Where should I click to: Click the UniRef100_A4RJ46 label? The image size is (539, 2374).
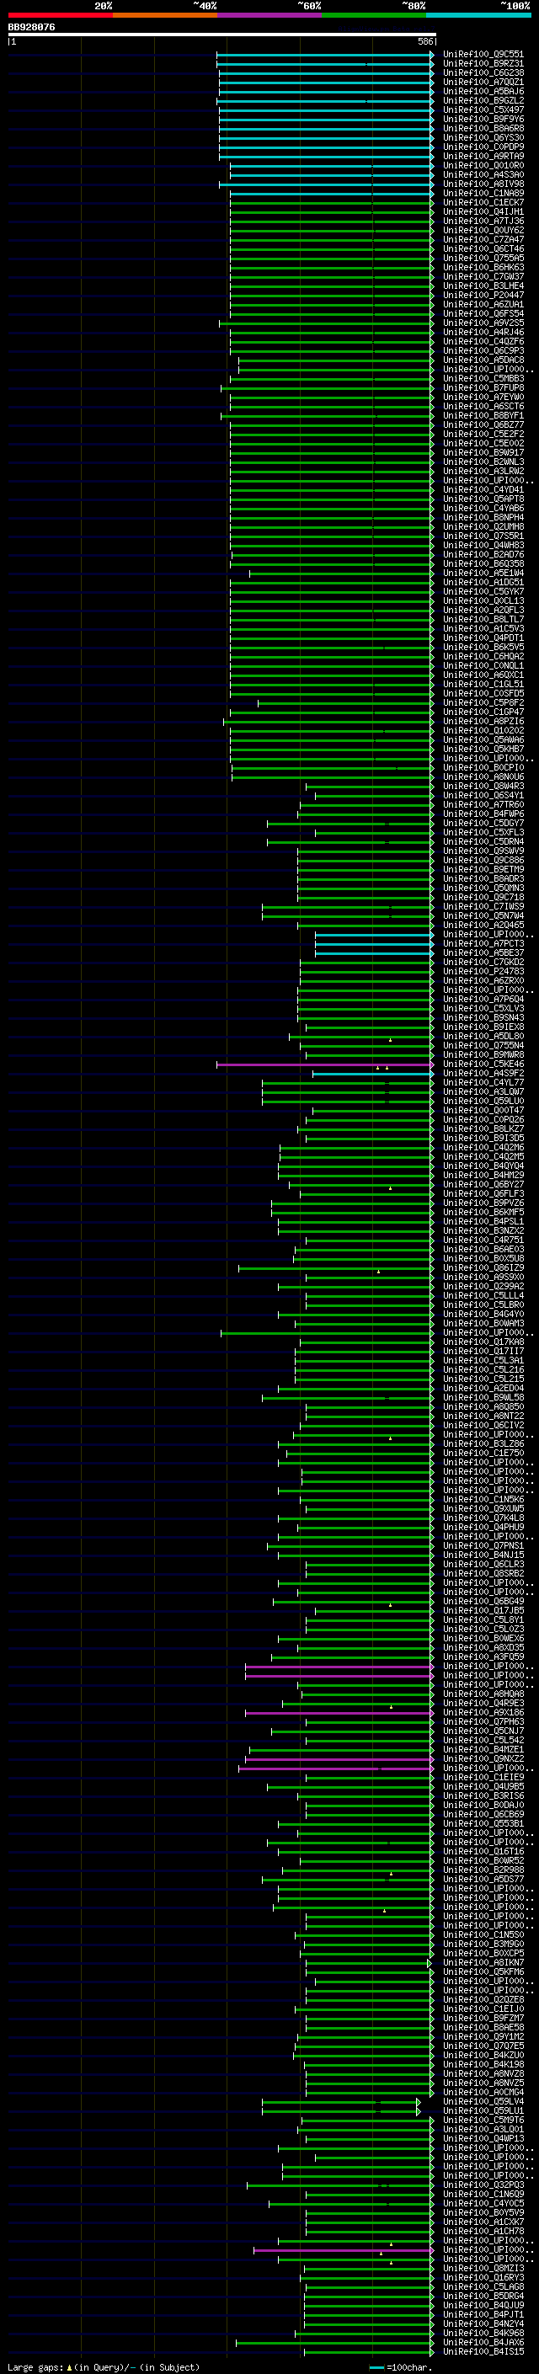[x=483, y=333]
